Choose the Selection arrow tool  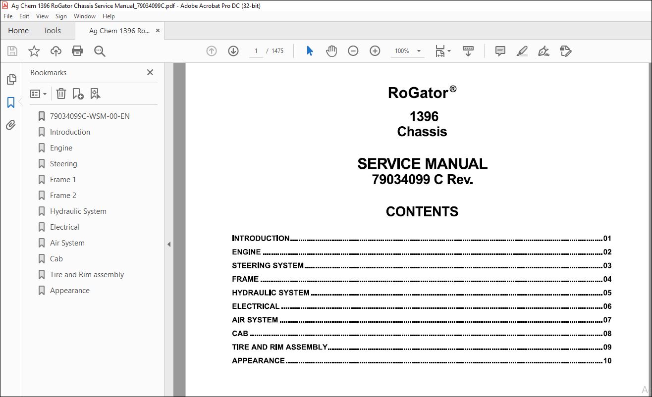click(310, 51)
